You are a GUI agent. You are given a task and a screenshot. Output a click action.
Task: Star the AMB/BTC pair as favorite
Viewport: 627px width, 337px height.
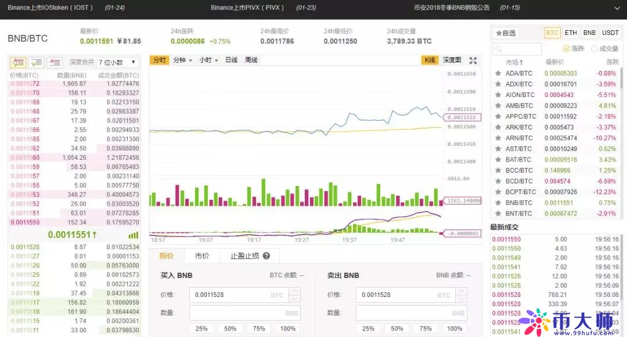tap(498, 106)
